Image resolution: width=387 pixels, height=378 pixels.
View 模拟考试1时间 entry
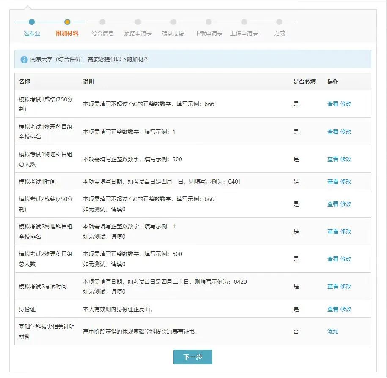coord(332,182)
